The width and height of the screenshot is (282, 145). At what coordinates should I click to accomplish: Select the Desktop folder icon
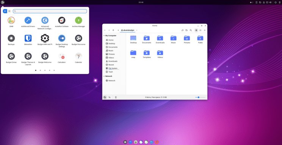133,38
